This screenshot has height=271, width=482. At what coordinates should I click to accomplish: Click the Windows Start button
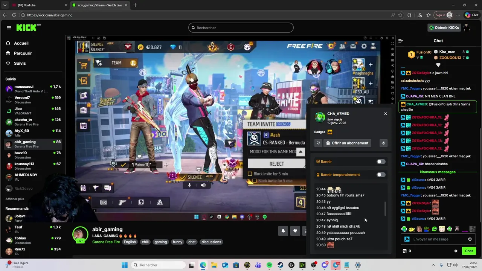125,265
